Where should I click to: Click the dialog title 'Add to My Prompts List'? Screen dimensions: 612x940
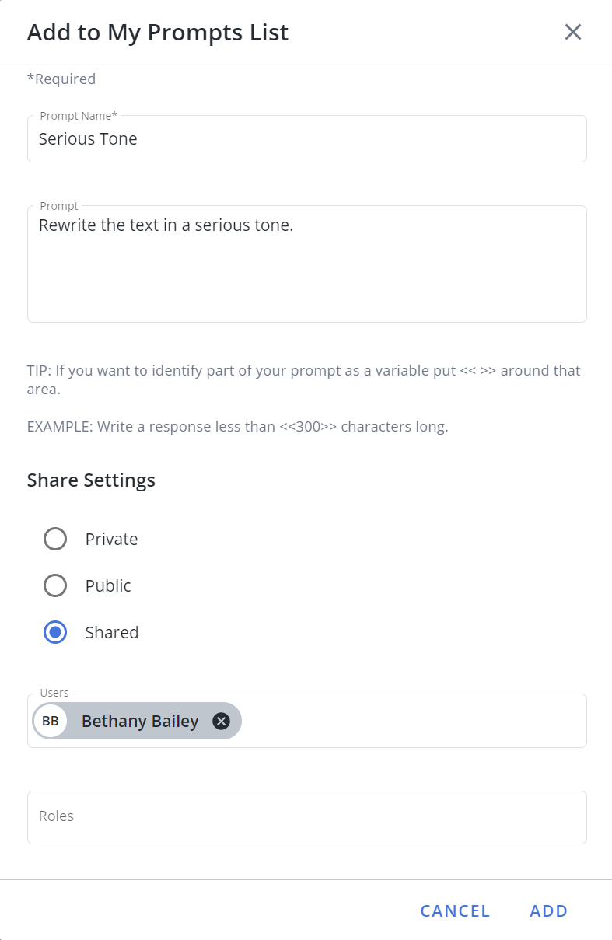[158, 33]
